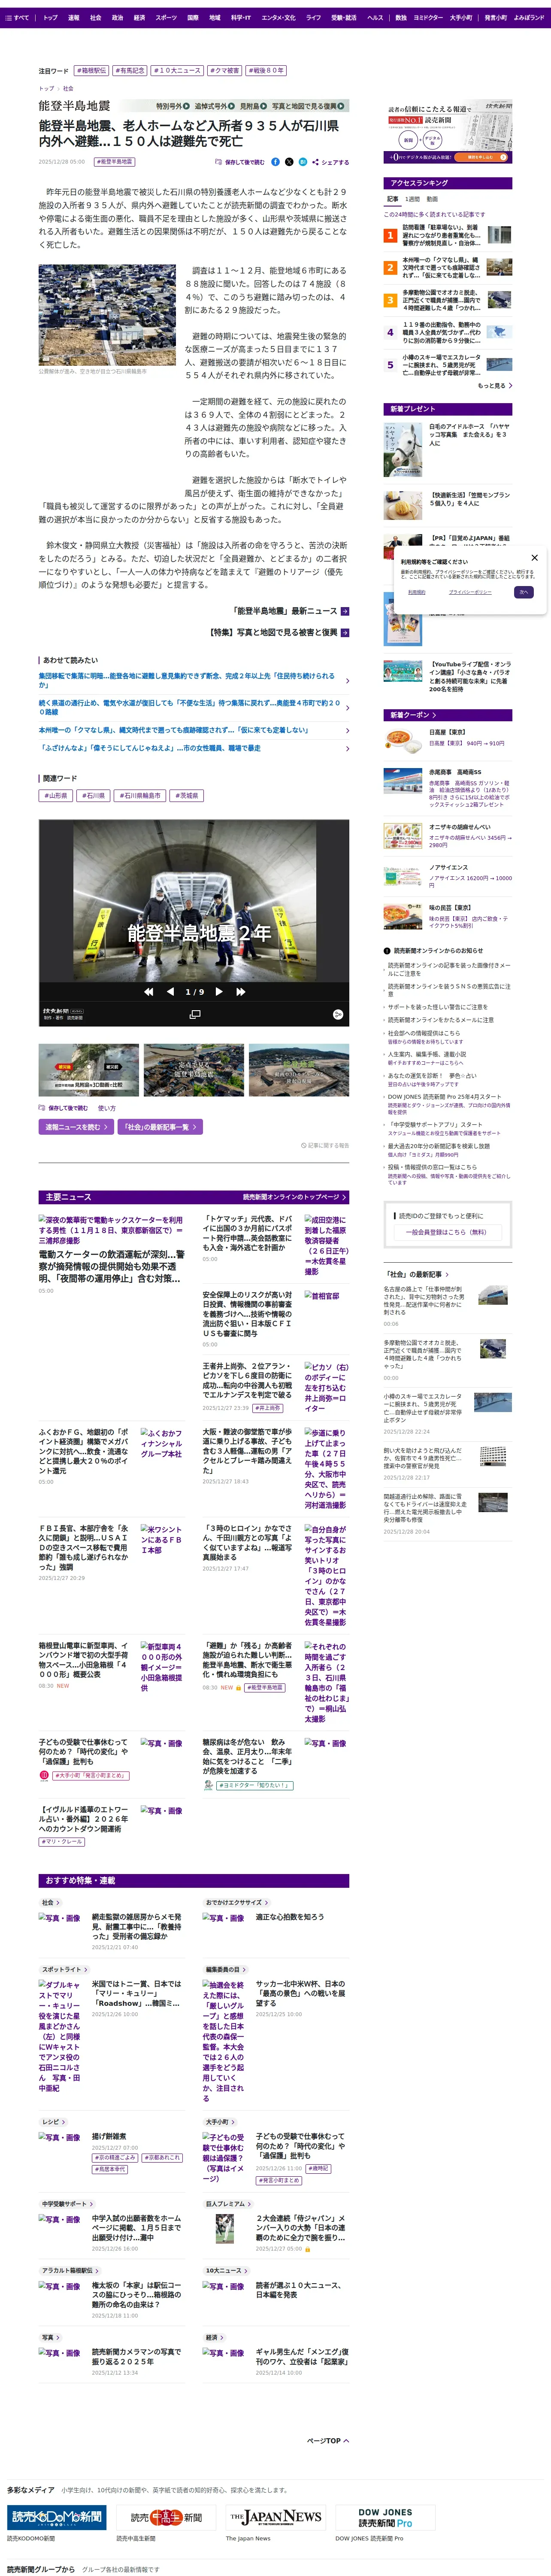This screenshot has width=551, height=2576.
Task: Jump to the last slideshow image
Action: [241, 992]
